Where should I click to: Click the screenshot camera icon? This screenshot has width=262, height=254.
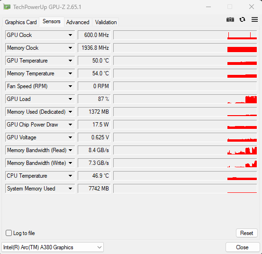(230, 19)
